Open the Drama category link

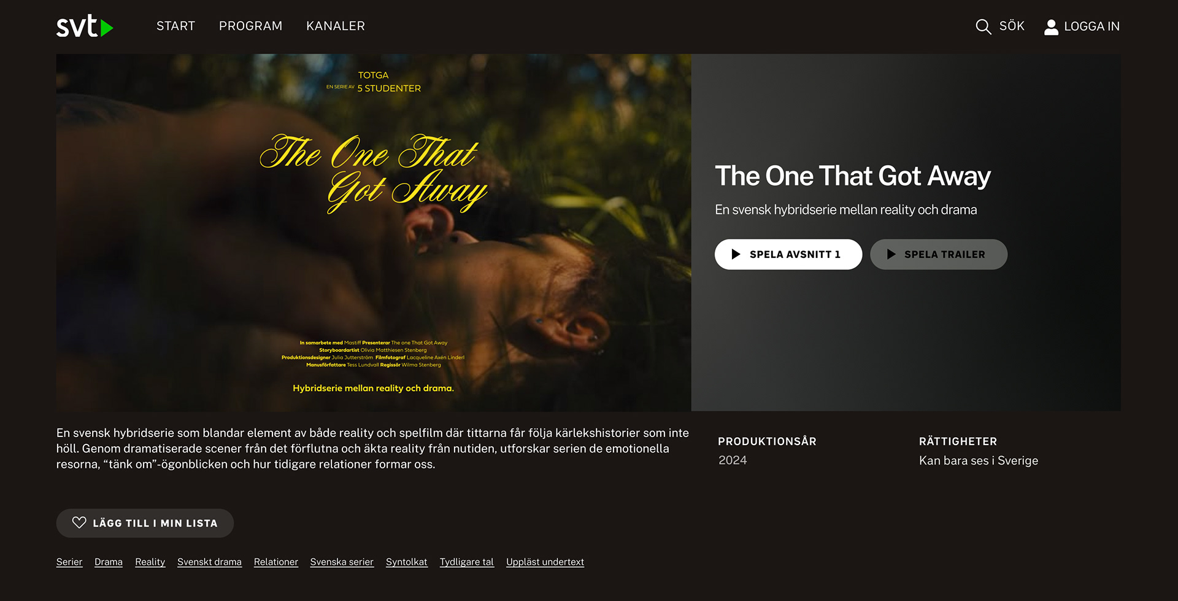(109, 562)
